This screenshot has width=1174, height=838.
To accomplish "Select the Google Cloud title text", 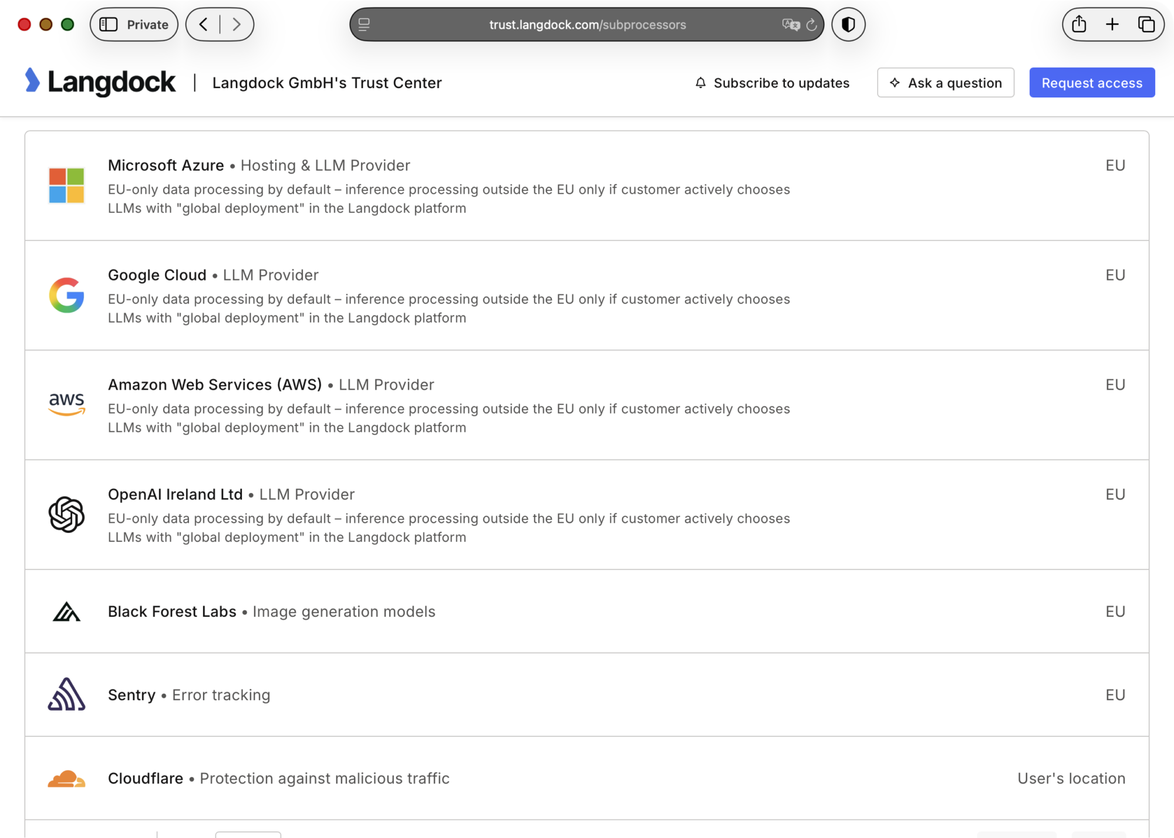I will click(157, 275).
